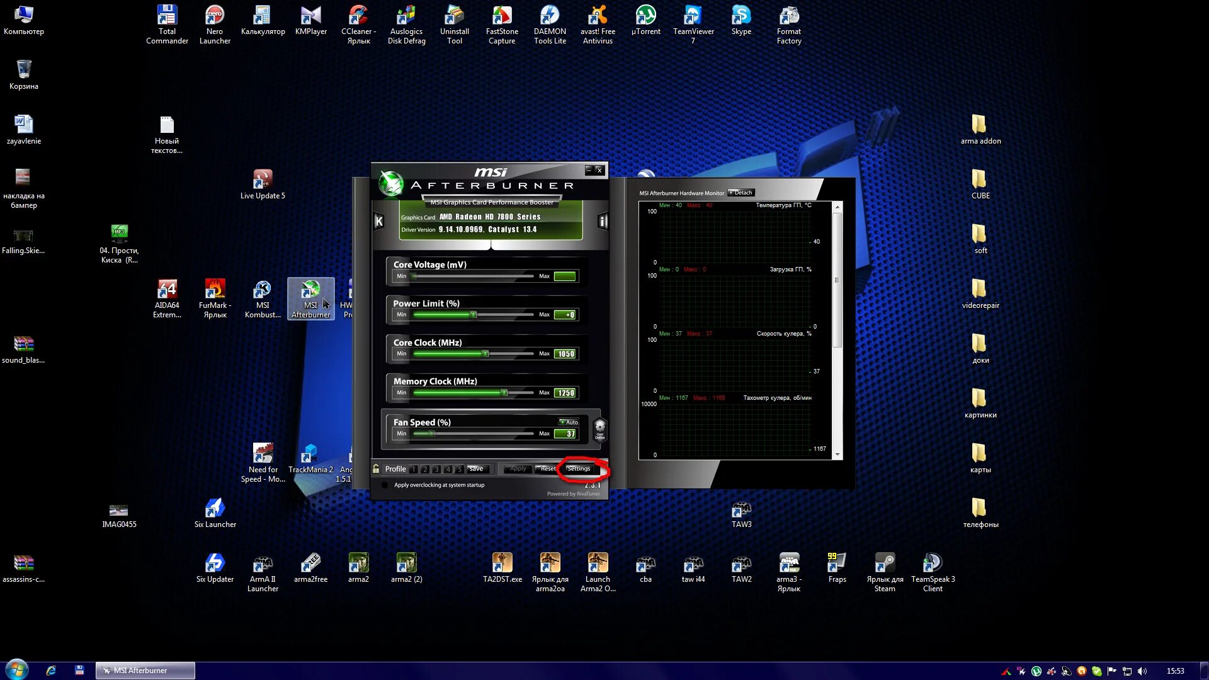
Task: Select profile slot 3
Action: [x=436, y=469]
